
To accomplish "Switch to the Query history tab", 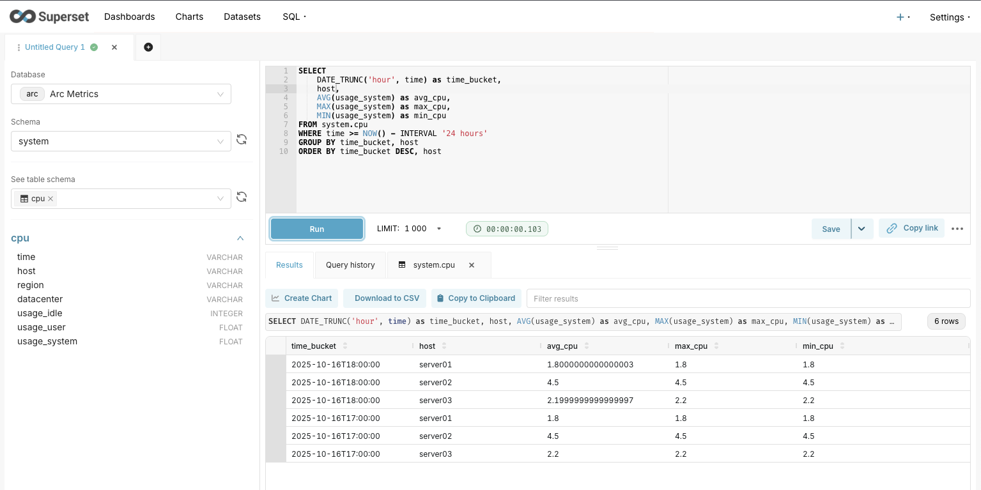I will [x=350, y=265].
